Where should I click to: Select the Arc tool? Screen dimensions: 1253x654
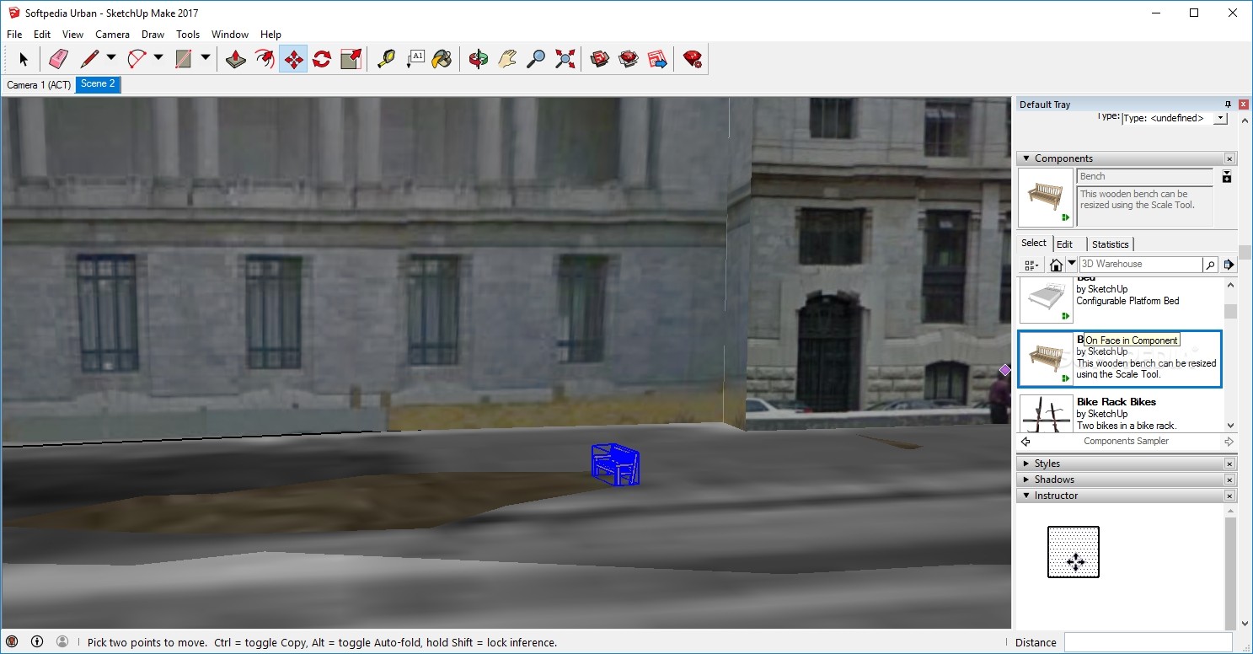(x=137, y=59)
